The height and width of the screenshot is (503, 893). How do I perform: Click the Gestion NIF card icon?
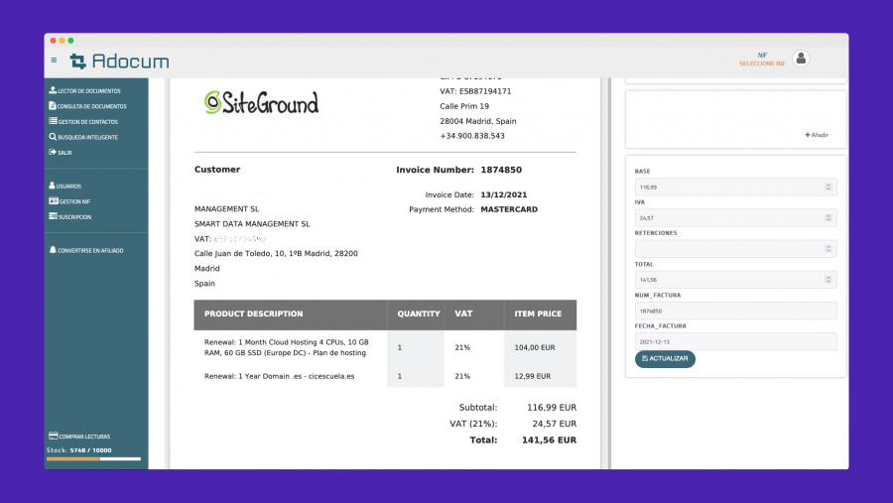54,201
